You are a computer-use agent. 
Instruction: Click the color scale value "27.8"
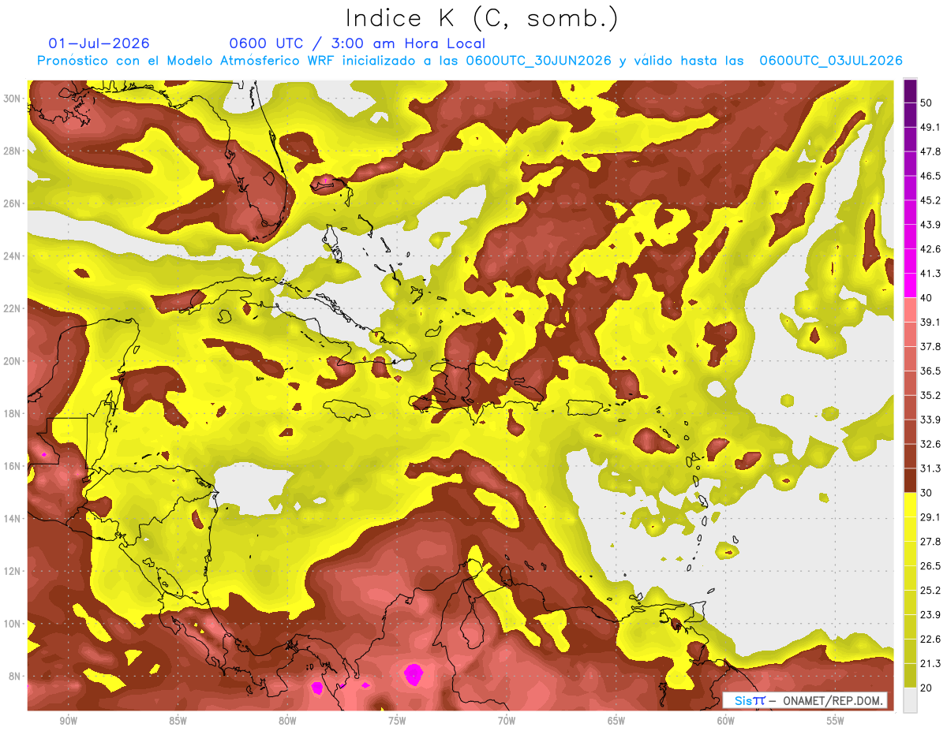point(930,542)
